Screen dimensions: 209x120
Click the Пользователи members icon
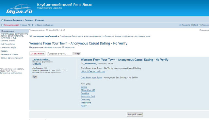click(x=200, y=25)
